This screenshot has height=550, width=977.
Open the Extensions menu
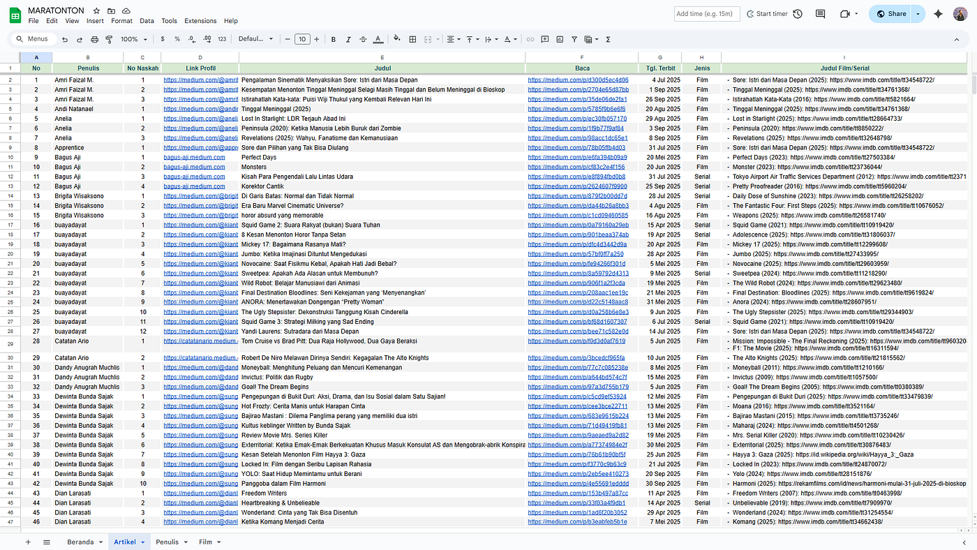[200, 21]
